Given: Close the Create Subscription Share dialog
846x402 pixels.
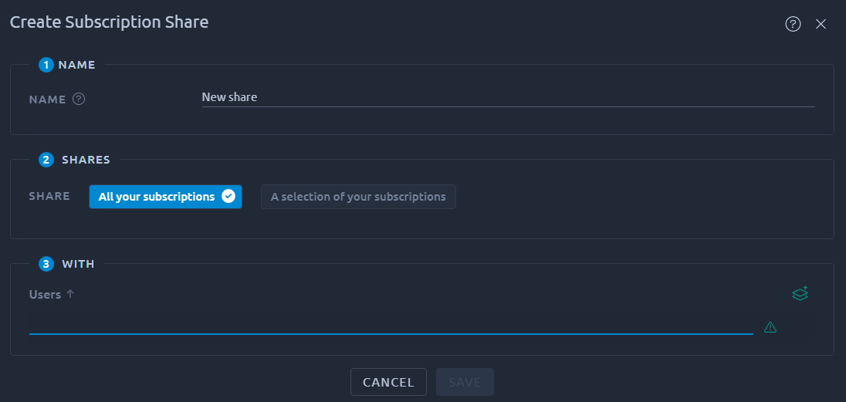Looking at the screenshot, I should [821, 24].
